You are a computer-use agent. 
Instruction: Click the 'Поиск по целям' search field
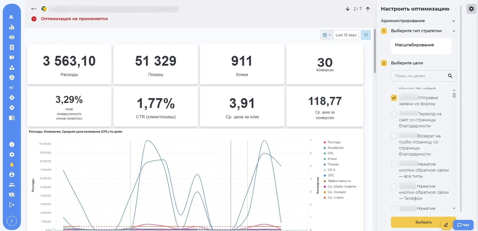pos(420,76)
